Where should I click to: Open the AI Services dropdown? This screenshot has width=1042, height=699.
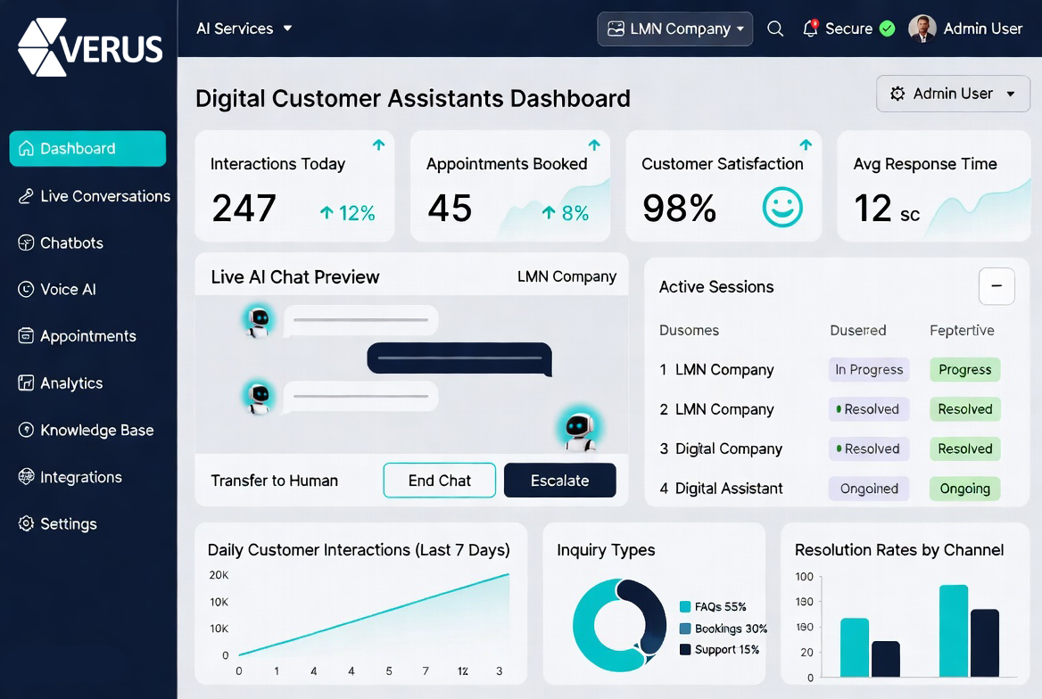coord(244,29)
